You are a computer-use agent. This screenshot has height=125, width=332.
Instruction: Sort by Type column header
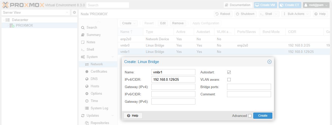158,32
